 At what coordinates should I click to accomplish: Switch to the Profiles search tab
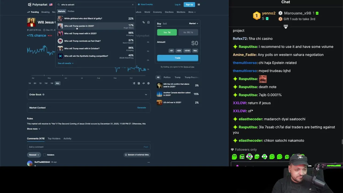click(x=71, y=11)
